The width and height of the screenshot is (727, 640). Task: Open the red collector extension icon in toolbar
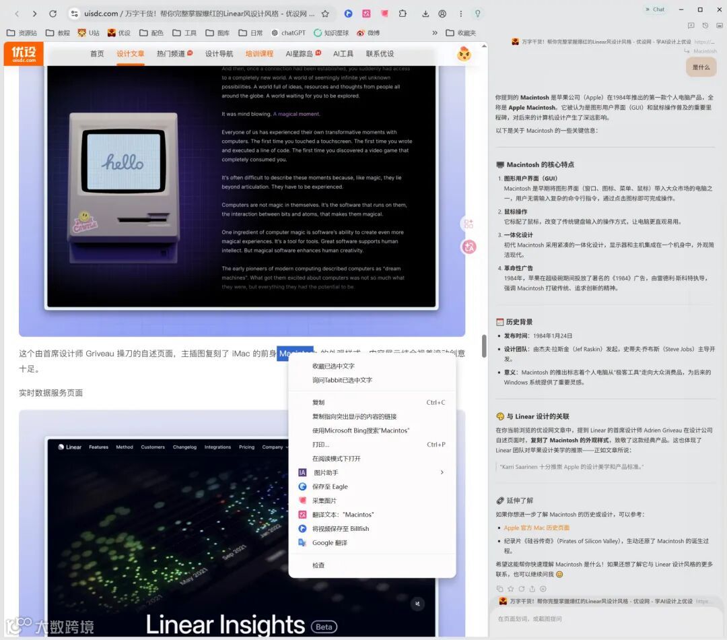(x=384, y=14)
